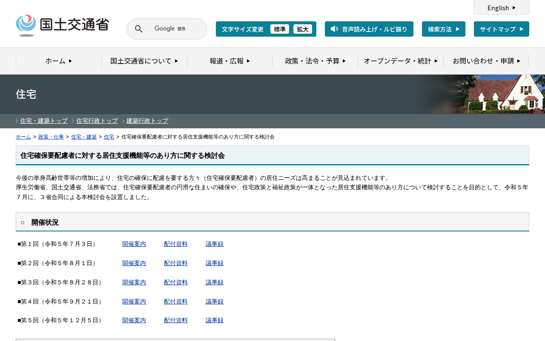Image resolution: width=545 pixels, height=341 pixels.
Task: Open the 政策・法令・予算 menu
Action: 315,61
